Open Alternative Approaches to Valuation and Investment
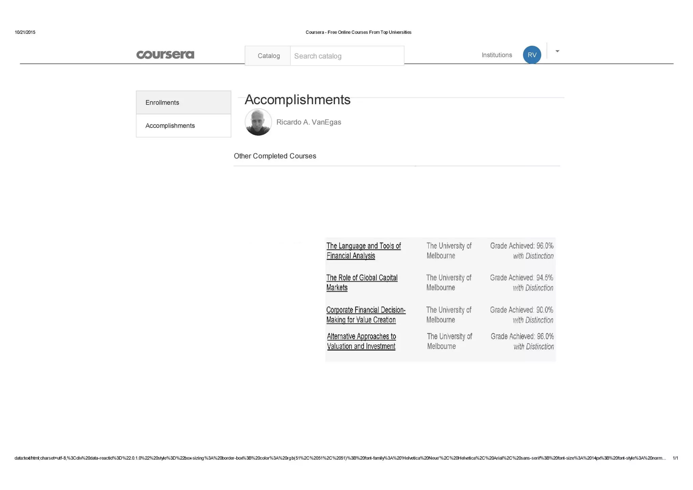Screen dimensions: 693x490 coord(361,341)
